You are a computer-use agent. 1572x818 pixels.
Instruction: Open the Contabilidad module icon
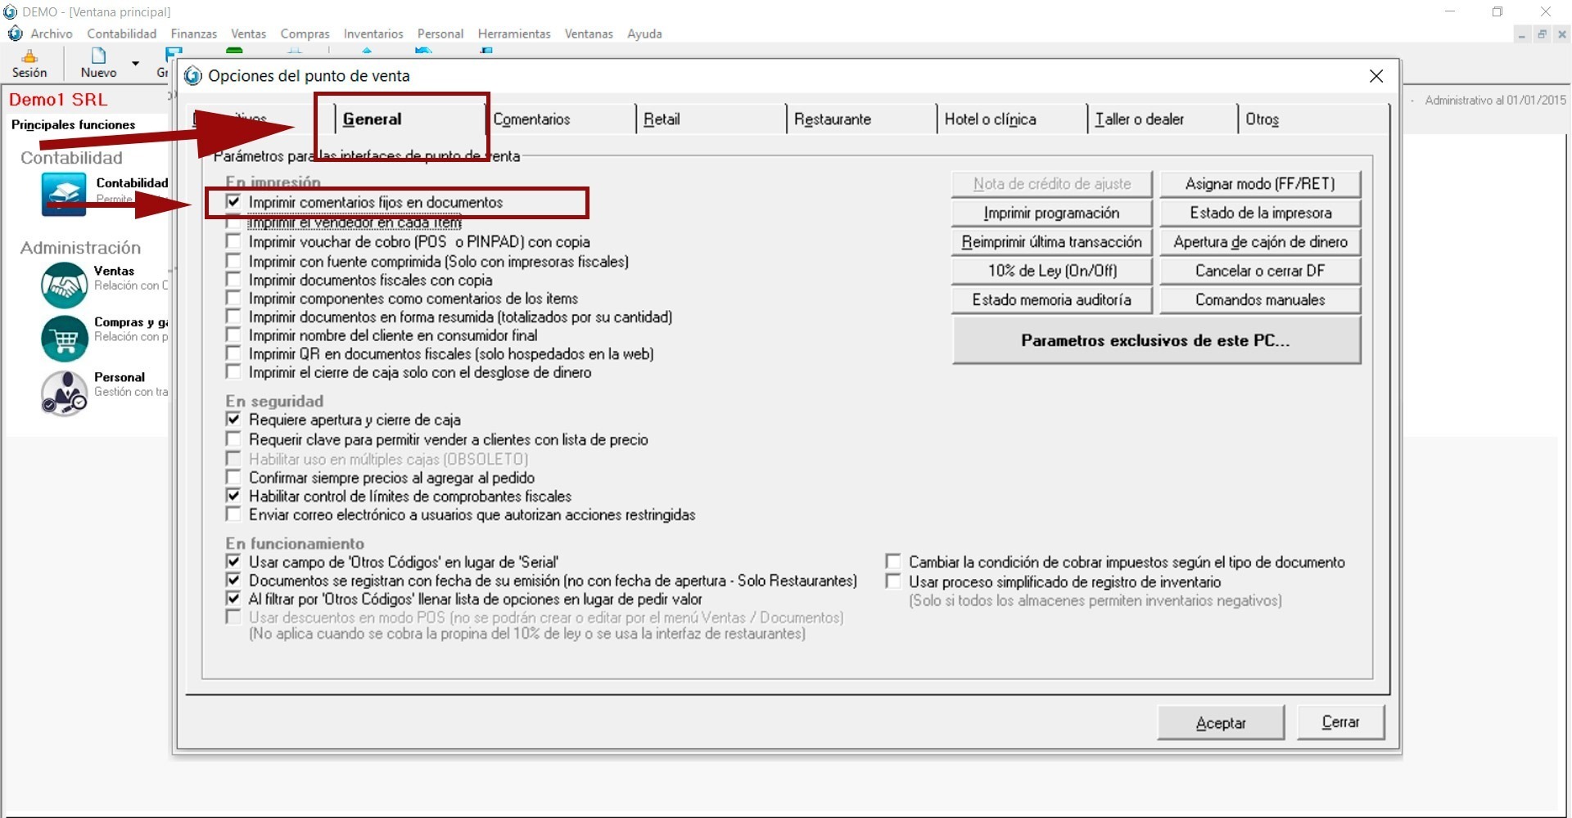pos(64,194)
